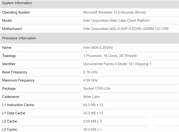Click the Alder Lake codename value
The height and width of the screenshot is (132, 179).
coord(92,97)
